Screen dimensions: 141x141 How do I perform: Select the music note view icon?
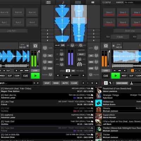click(63, 2)
